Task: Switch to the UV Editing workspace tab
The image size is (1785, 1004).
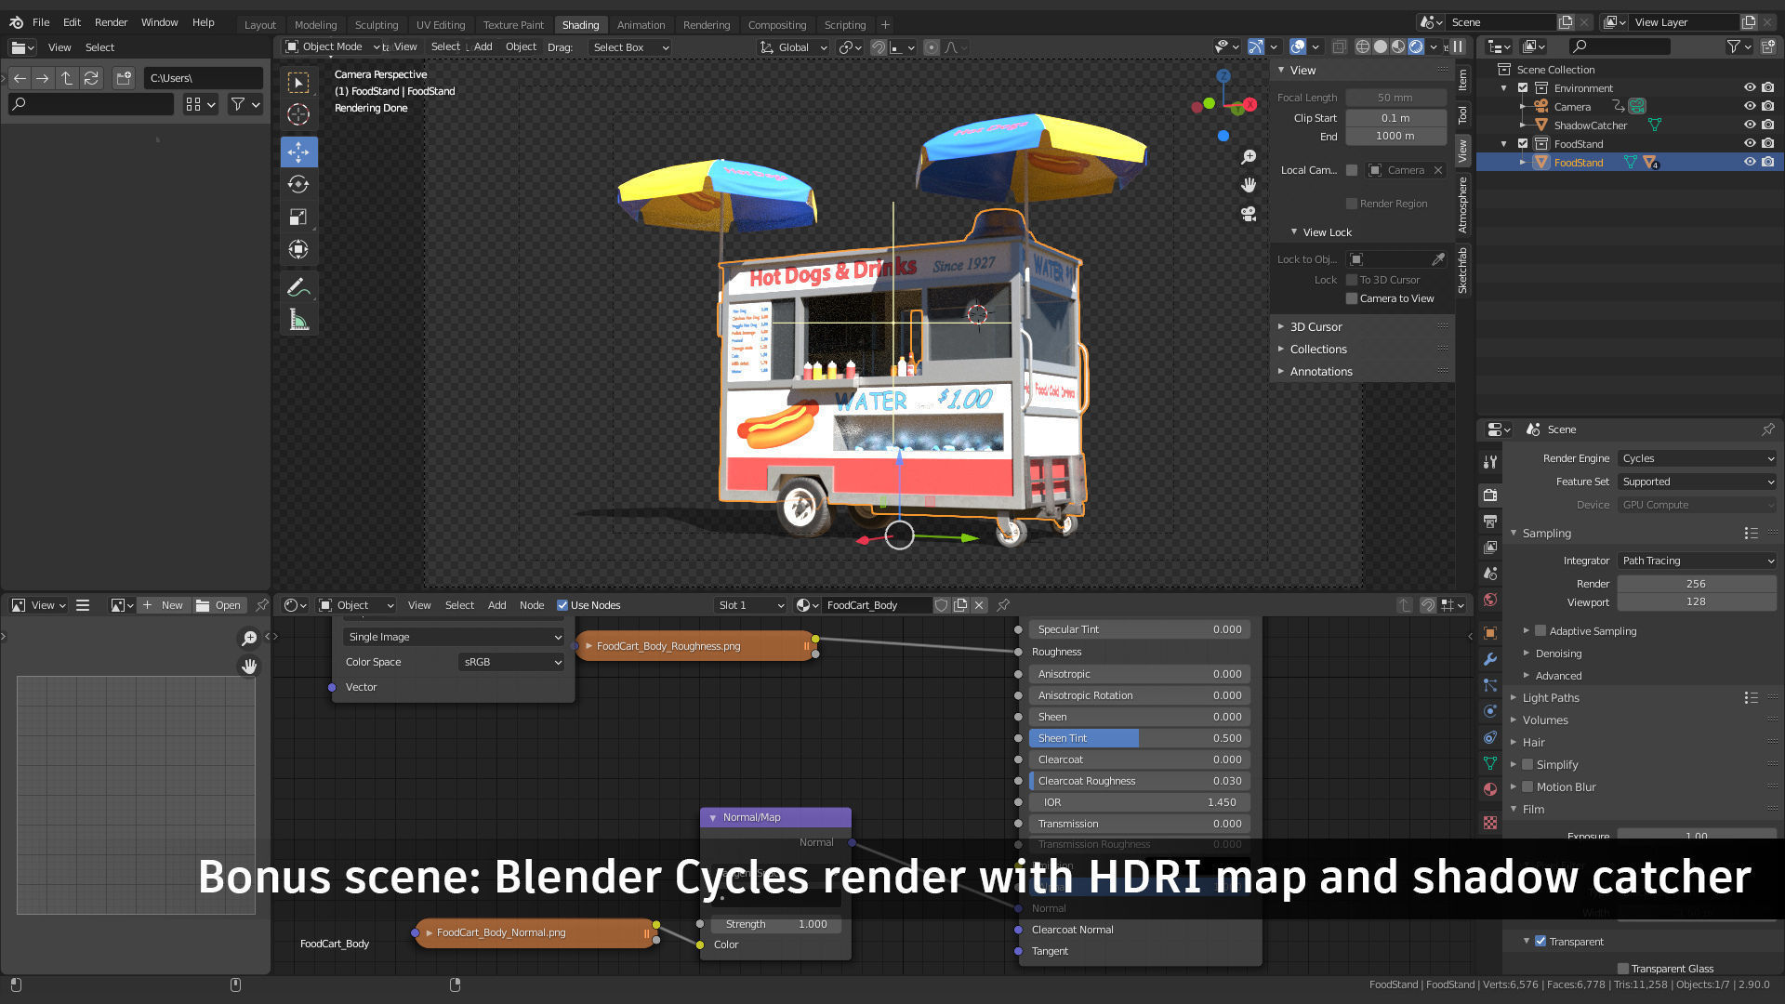Action: coord(440,25)
